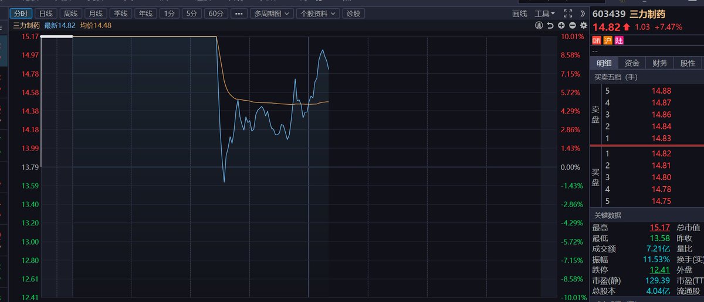This screenshot has height=302, width=704.
Task: Click the 总股本 value 4.04亿
Action: pyautogui.click(x=658, y=291)
